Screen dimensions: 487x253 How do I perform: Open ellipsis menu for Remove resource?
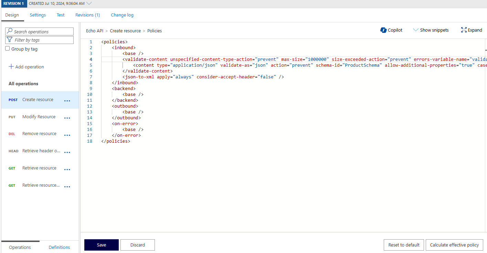67,135
